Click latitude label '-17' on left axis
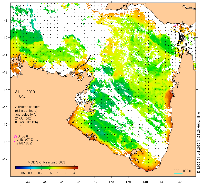Screen dimensions: 203x184 (x=5, y=159)
